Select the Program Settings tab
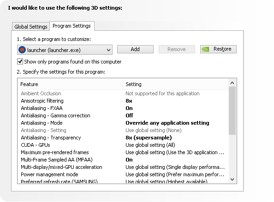Viewport: 274px width, 202px height. pos(72,26)
